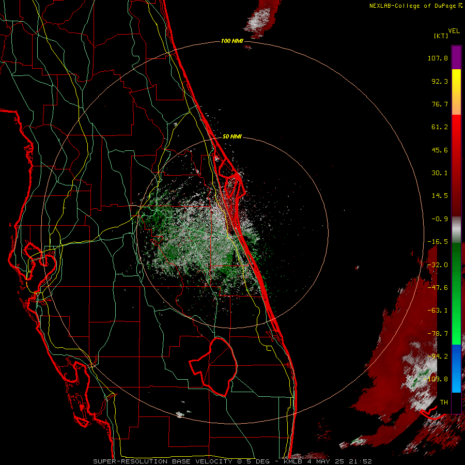Click the [KT] units label
This screenshot has height=465, width=465.
point(441,36)
